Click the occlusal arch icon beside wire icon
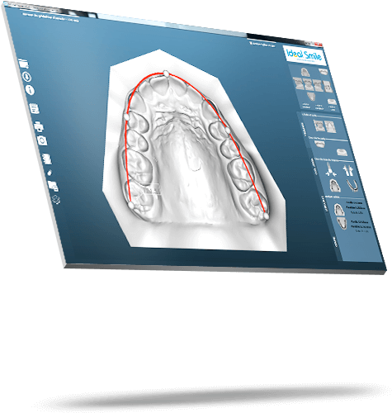 point(334,185)
